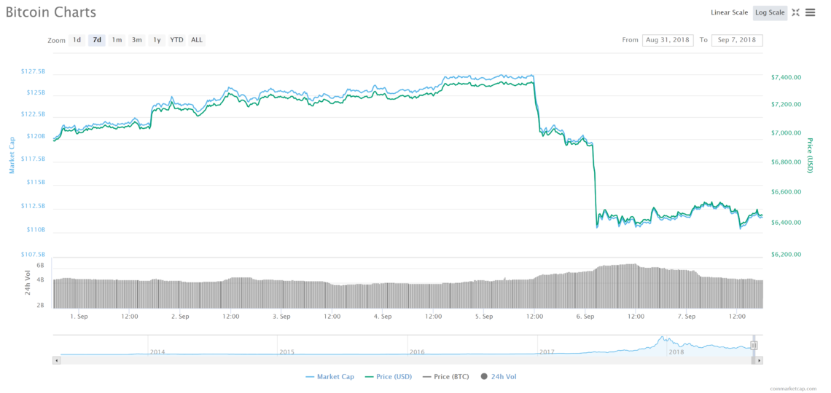
Task: Click the 4. Sep date axis label
Action: [x=383, y=317]
